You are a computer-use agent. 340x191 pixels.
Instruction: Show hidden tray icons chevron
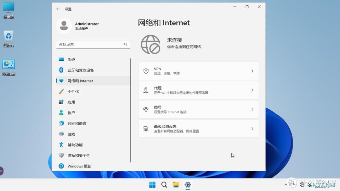click(x=286, y=184)
